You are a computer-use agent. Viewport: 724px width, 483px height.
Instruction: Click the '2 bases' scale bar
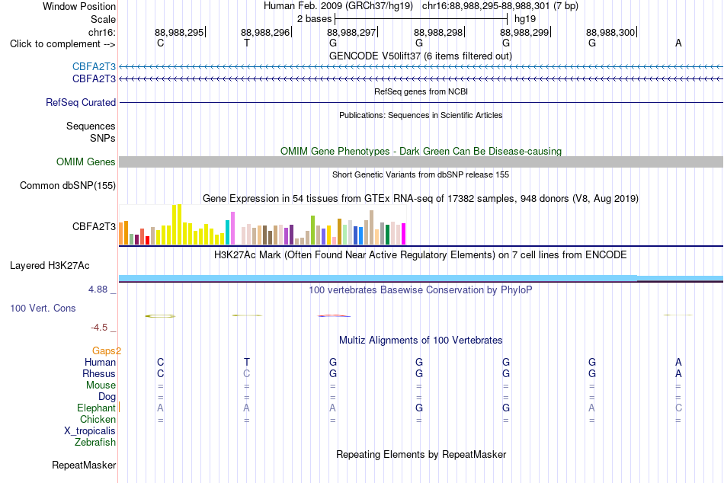(421, 19)
